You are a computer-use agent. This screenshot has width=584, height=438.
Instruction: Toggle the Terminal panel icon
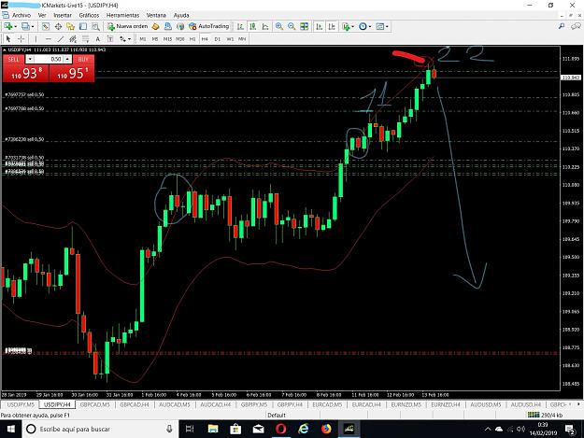pos(83,26)
